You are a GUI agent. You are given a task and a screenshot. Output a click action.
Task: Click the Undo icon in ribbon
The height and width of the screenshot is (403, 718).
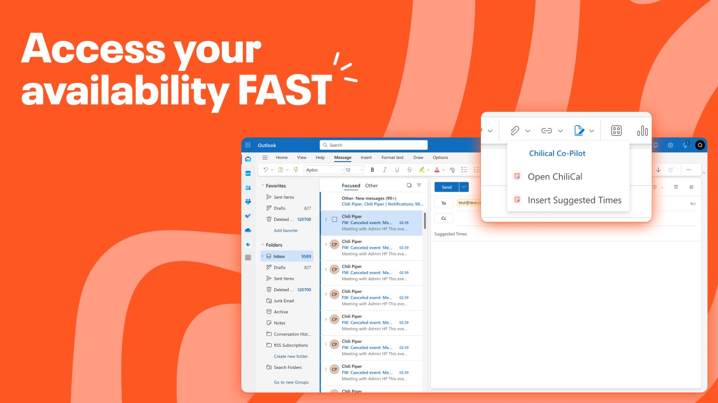pos(266,169)
